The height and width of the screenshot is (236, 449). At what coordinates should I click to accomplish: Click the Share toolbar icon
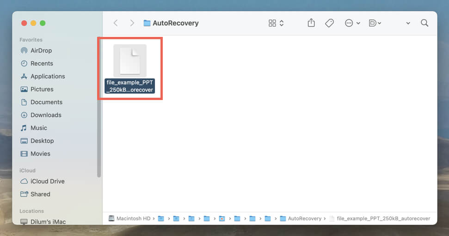click(x=311, y=23)
